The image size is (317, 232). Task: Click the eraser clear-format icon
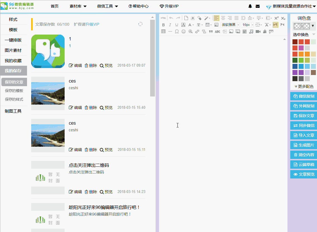click(199, 18)
